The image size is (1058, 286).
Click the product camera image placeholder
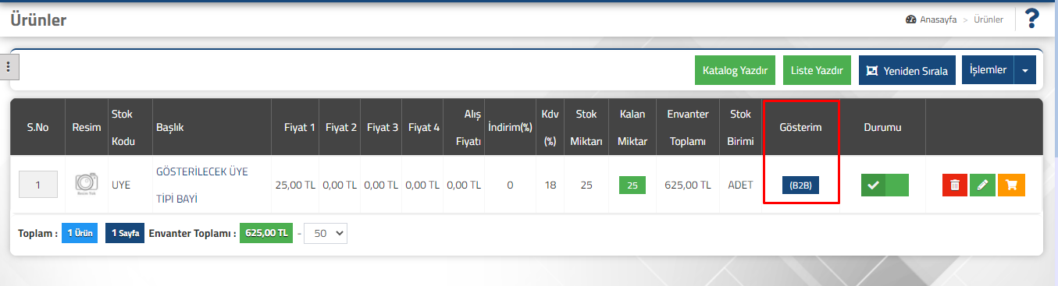(x=86, y=184)
